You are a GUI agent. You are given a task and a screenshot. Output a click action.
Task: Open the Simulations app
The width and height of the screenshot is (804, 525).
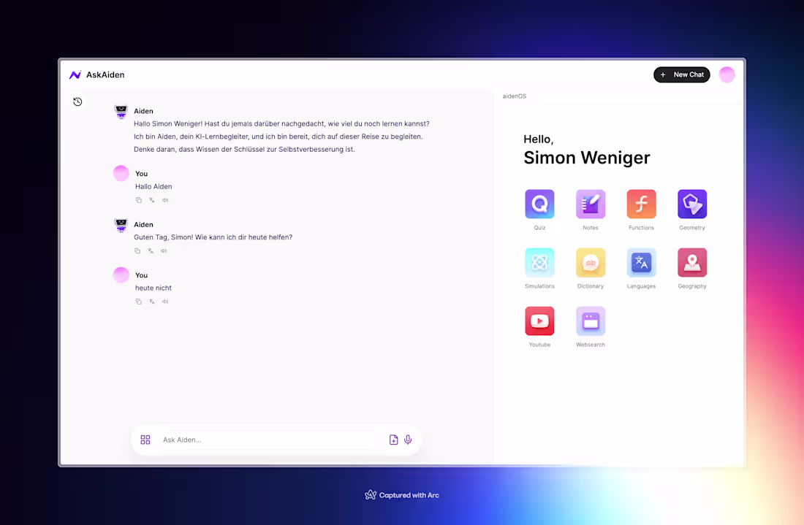[539, 263]
